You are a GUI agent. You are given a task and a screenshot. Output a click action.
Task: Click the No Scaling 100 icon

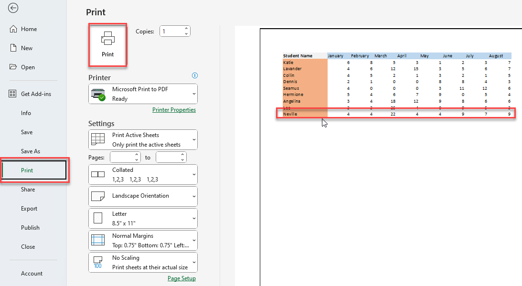(x=98, y=262)
